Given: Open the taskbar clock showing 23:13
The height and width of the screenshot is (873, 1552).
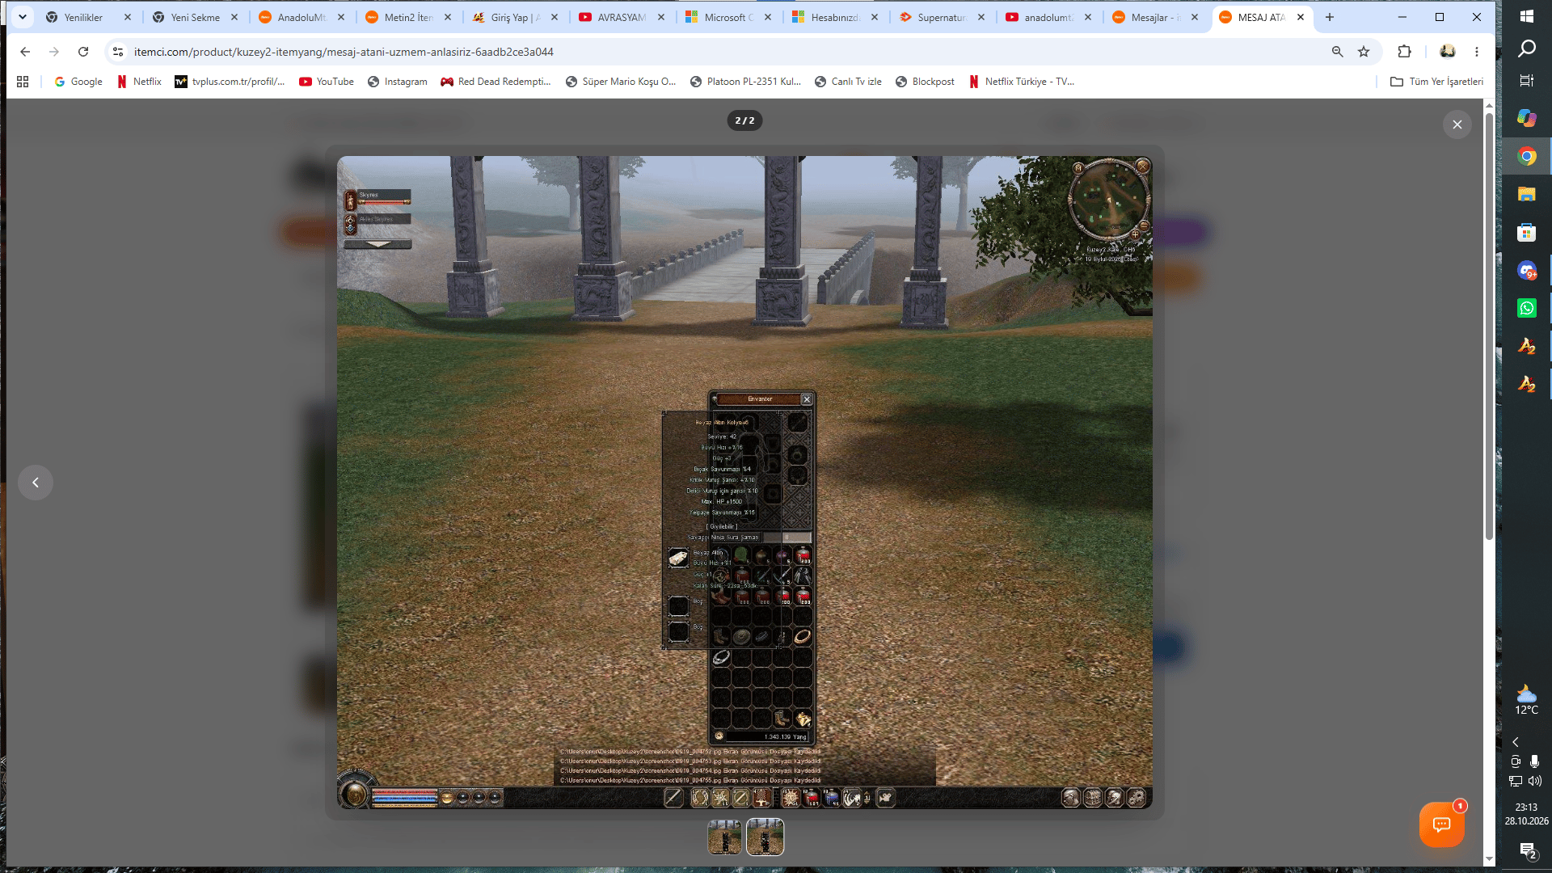Looking at the screenshot, I should click(1526, 814).
